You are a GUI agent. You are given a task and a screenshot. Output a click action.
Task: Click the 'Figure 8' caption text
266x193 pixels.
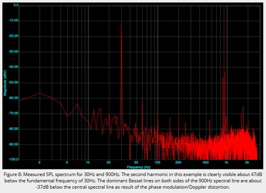(13, 174)
